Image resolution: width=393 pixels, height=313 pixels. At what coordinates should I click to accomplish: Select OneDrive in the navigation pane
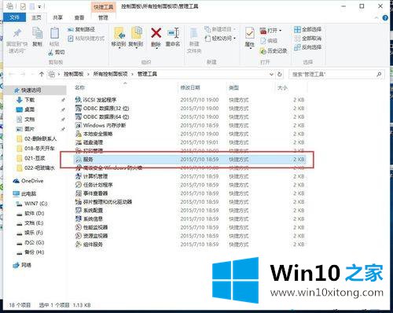(32, 181)
